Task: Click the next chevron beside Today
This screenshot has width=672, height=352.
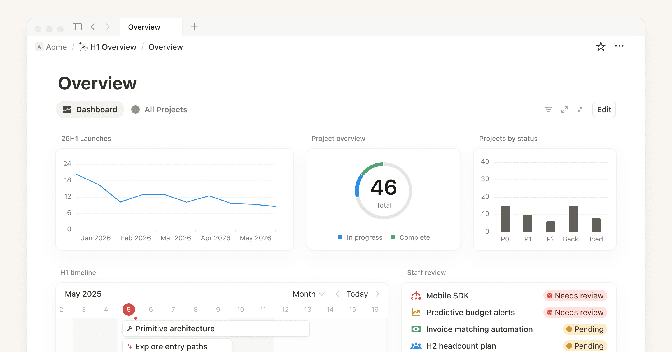Action: 377,294
